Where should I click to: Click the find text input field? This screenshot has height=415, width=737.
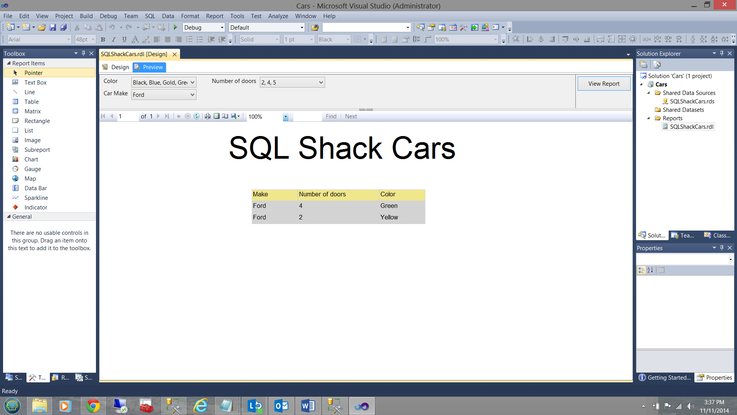[307, 116]
